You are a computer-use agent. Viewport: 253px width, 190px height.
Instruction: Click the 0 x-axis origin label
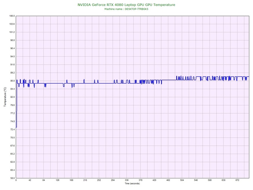(16, 180)
